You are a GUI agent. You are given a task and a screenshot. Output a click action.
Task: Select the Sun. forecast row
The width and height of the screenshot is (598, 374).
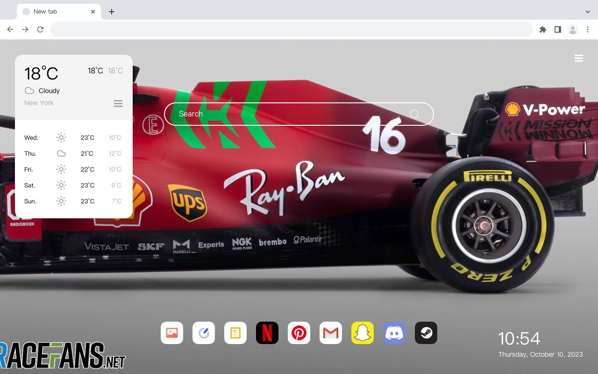(x=73, y=201)
